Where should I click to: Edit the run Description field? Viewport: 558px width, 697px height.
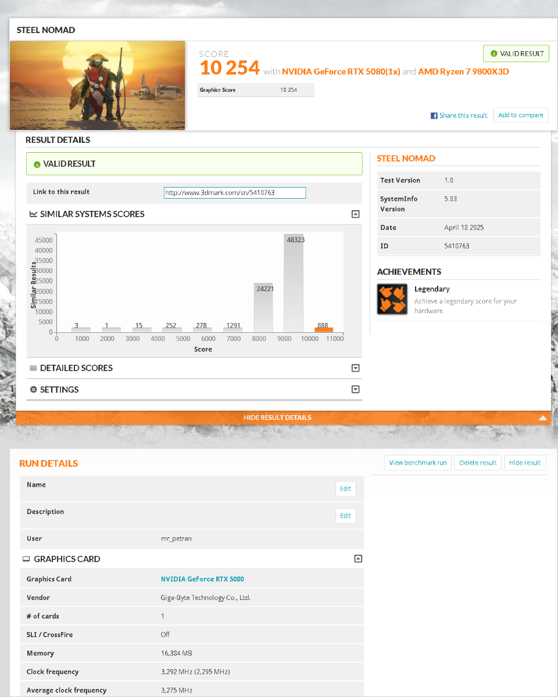click(x=346, y=516)
